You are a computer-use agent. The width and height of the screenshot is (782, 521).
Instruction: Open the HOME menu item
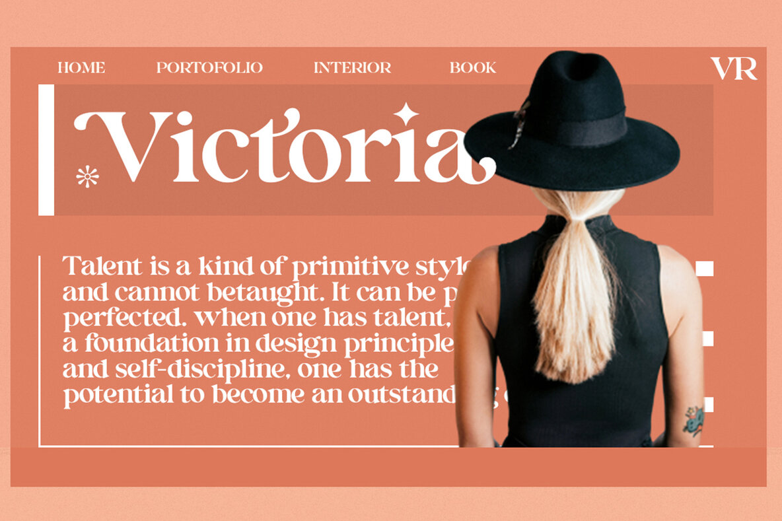point(81,67)
